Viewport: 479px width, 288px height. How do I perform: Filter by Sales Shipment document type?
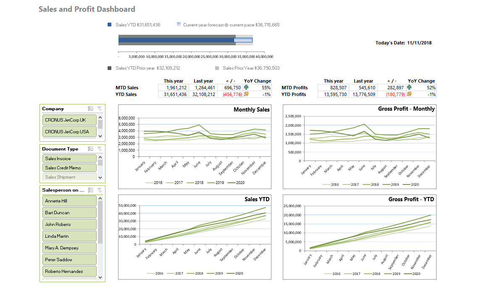[69, 177]
